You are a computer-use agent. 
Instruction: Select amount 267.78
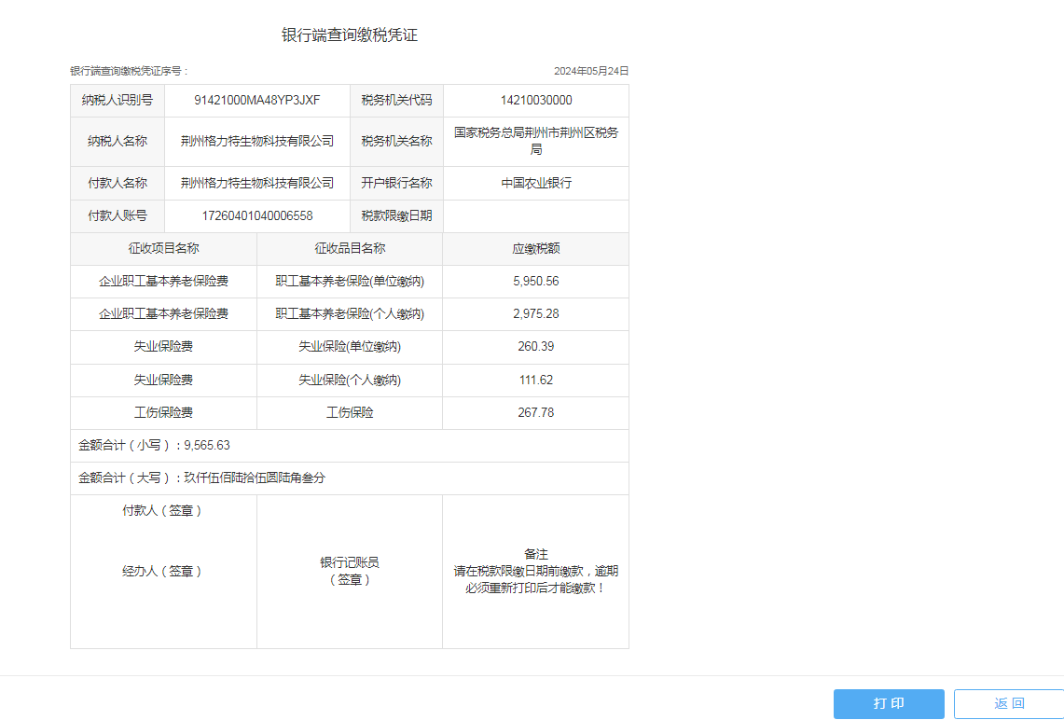point(536,412)
